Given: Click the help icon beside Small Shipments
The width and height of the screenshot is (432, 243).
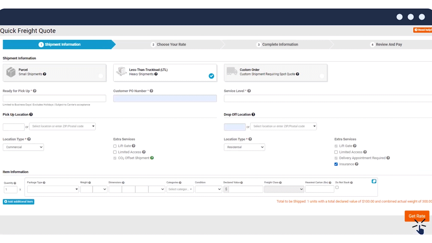Looking at the screenshot, I should click(45, 74).
